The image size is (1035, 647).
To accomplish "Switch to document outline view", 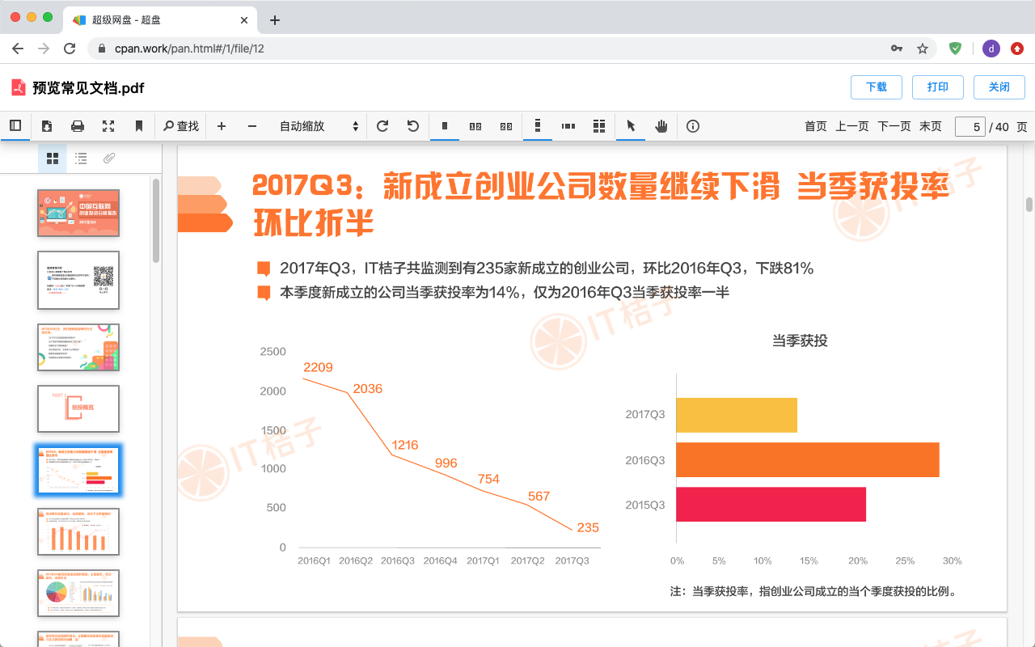I will click(x=81, y=159).
